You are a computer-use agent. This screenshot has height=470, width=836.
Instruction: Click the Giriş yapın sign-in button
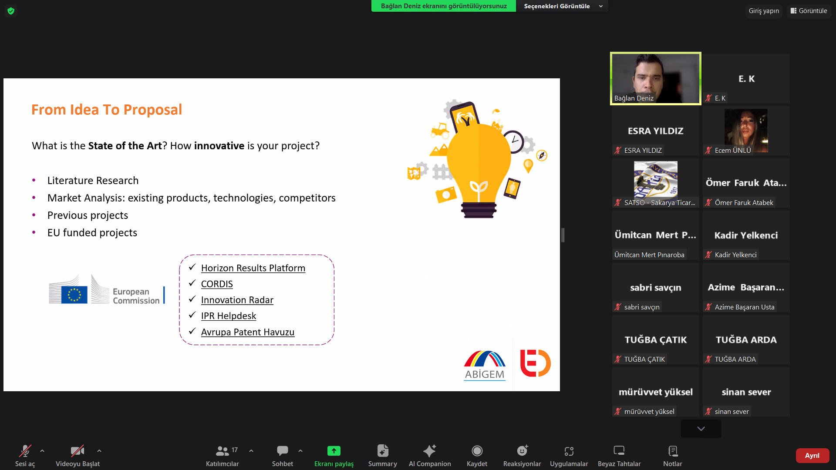tap(764, 11)
